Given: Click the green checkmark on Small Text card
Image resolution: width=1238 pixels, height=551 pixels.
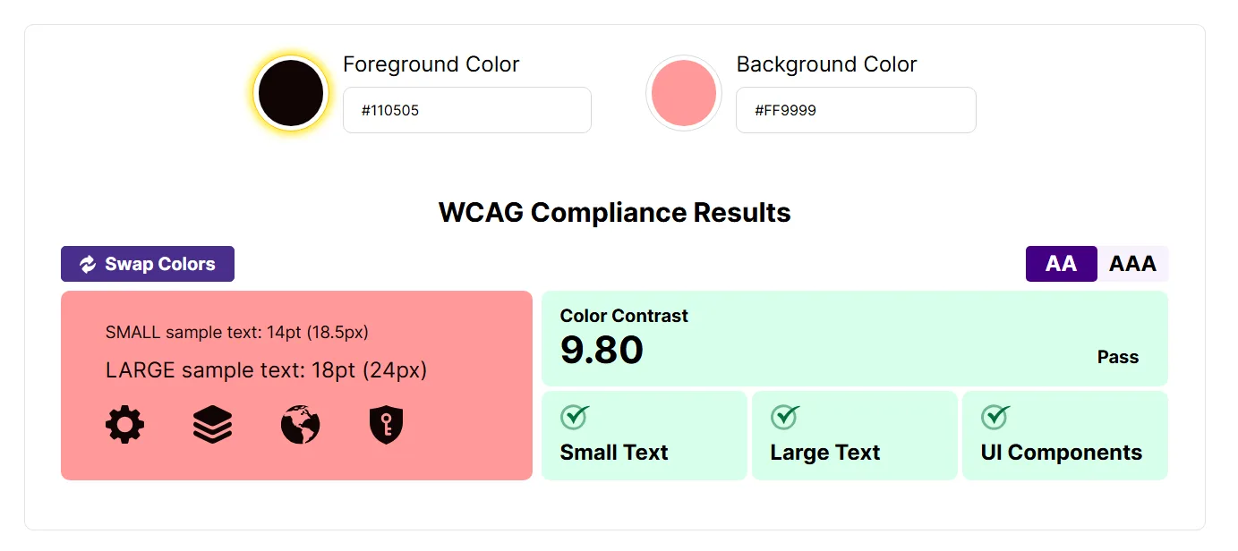Looking at the screenshot, I should point(574,416).
